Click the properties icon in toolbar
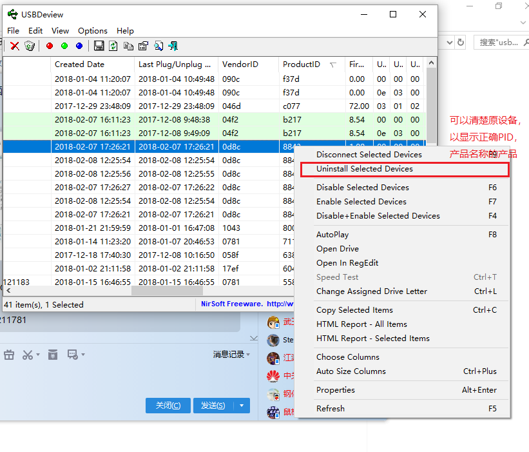Screen dimensions: 529x452 [x=143, y=46]
